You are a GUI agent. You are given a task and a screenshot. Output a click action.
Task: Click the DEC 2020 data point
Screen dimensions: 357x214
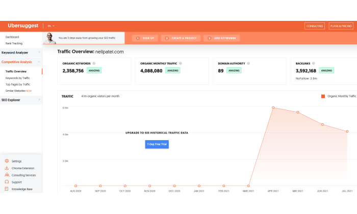coord(174,186)
